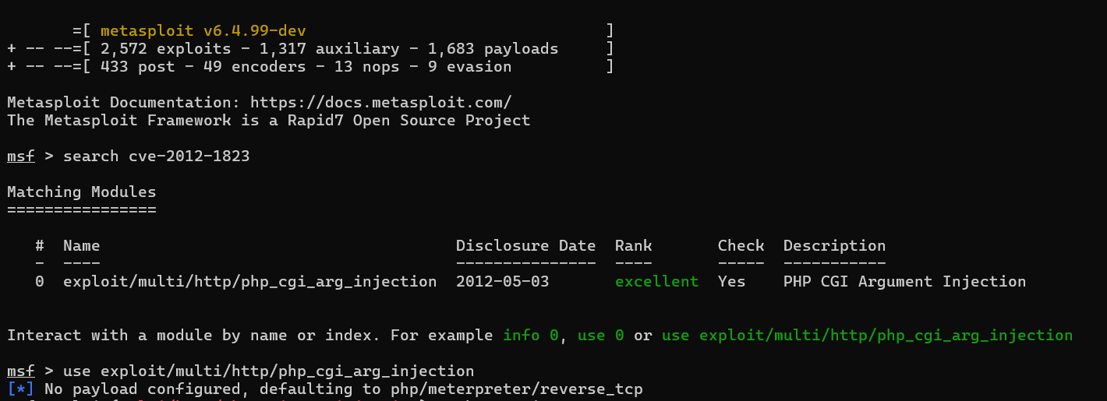Viewport: 1107px width, 401px height.
Task: Click the '1,317 auxiliary' count text
Action: (x=329, y=49)
